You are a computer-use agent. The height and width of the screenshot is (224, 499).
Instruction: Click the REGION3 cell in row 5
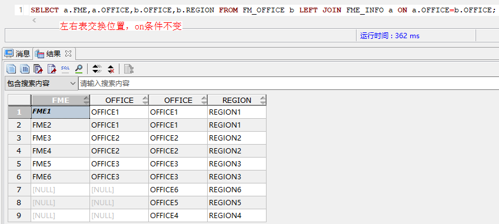point(237,164)
